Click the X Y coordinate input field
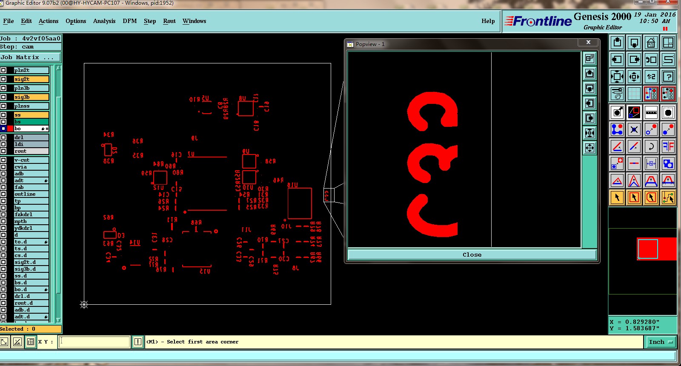681x366 pixels. pos(94,342)
